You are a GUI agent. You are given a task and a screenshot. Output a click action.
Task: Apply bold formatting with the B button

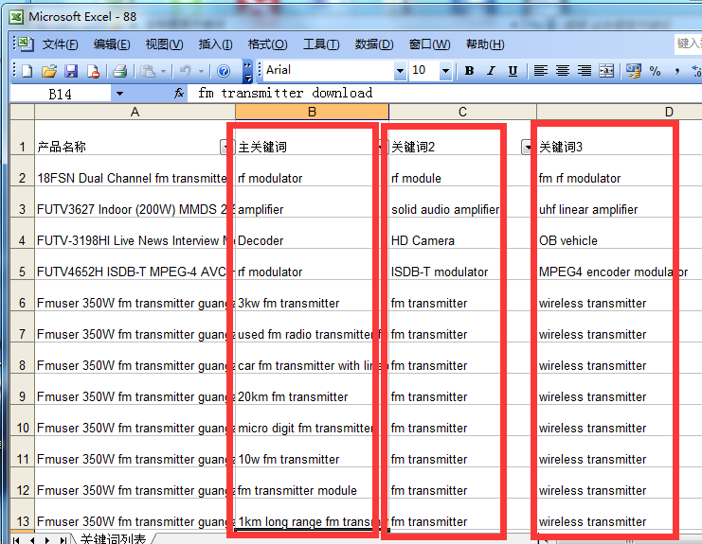point(469,71)
